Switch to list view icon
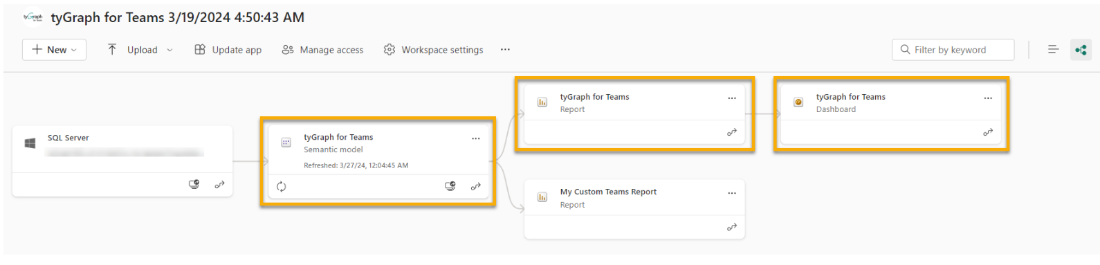Image resolution: width=1100 pixels, height=265 pixels. [x=1053, y=49]
